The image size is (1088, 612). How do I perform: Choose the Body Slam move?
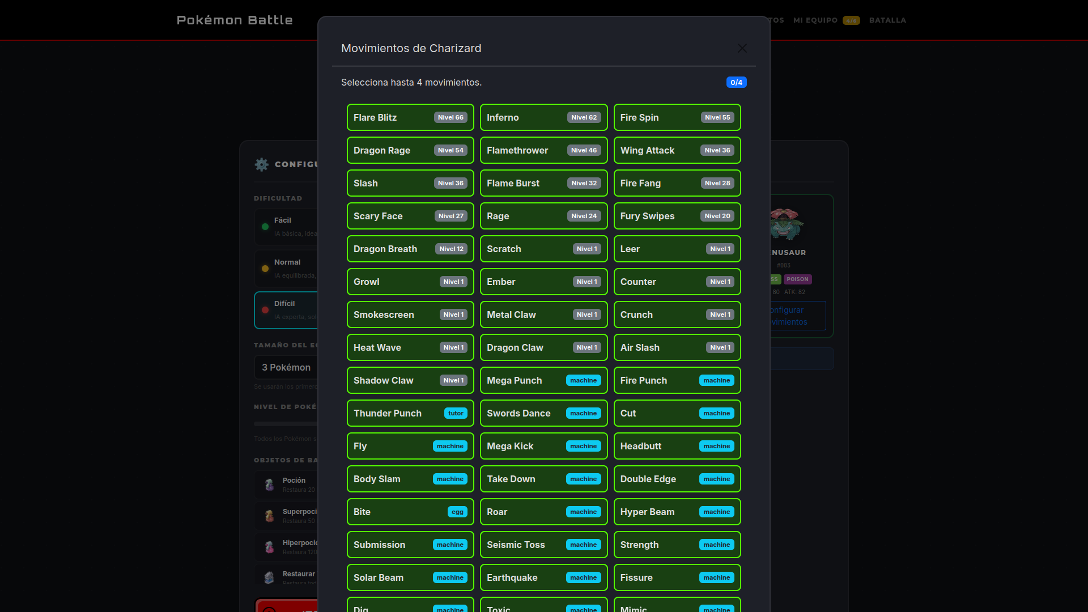[x=410, y=479]
